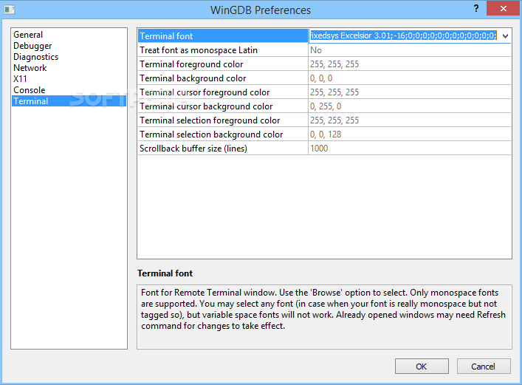
Task: Click the font description help text box
Action: tap(324, 317)
